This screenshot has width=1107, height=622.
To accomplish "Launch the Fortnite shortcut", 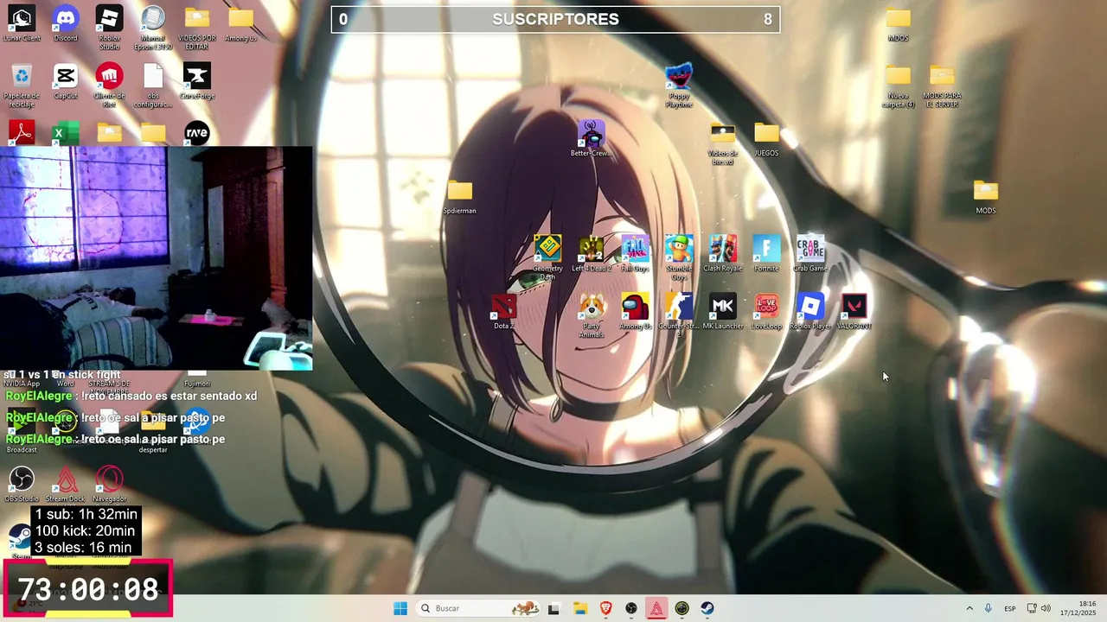I will (x=766, y=254).
